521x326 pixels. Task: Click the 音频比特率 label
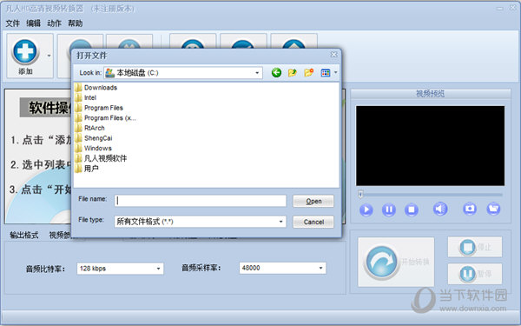pyautogui.click(x=46, y=269)
